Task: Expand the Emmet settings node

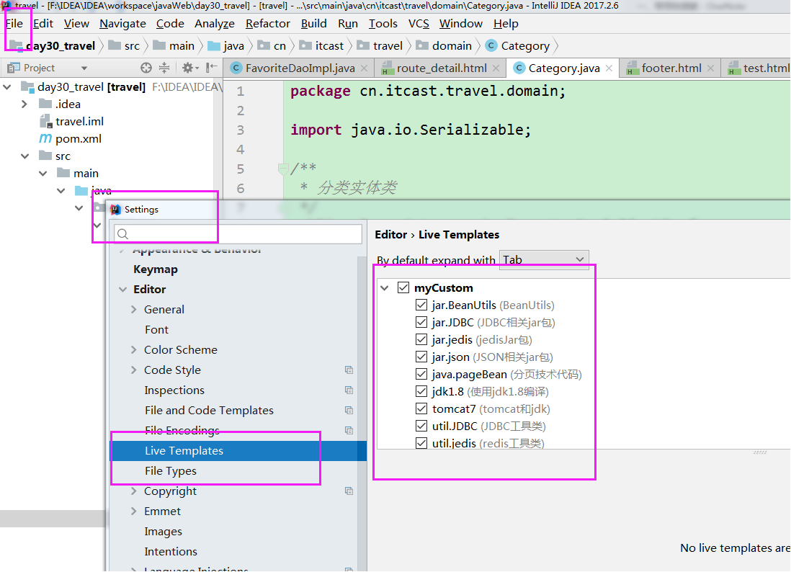Action: pyautogui.click(x=134, y=511)
